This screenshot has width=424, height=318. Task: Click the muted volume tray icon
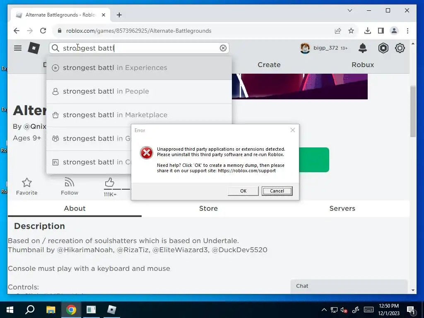pos(344,310)
